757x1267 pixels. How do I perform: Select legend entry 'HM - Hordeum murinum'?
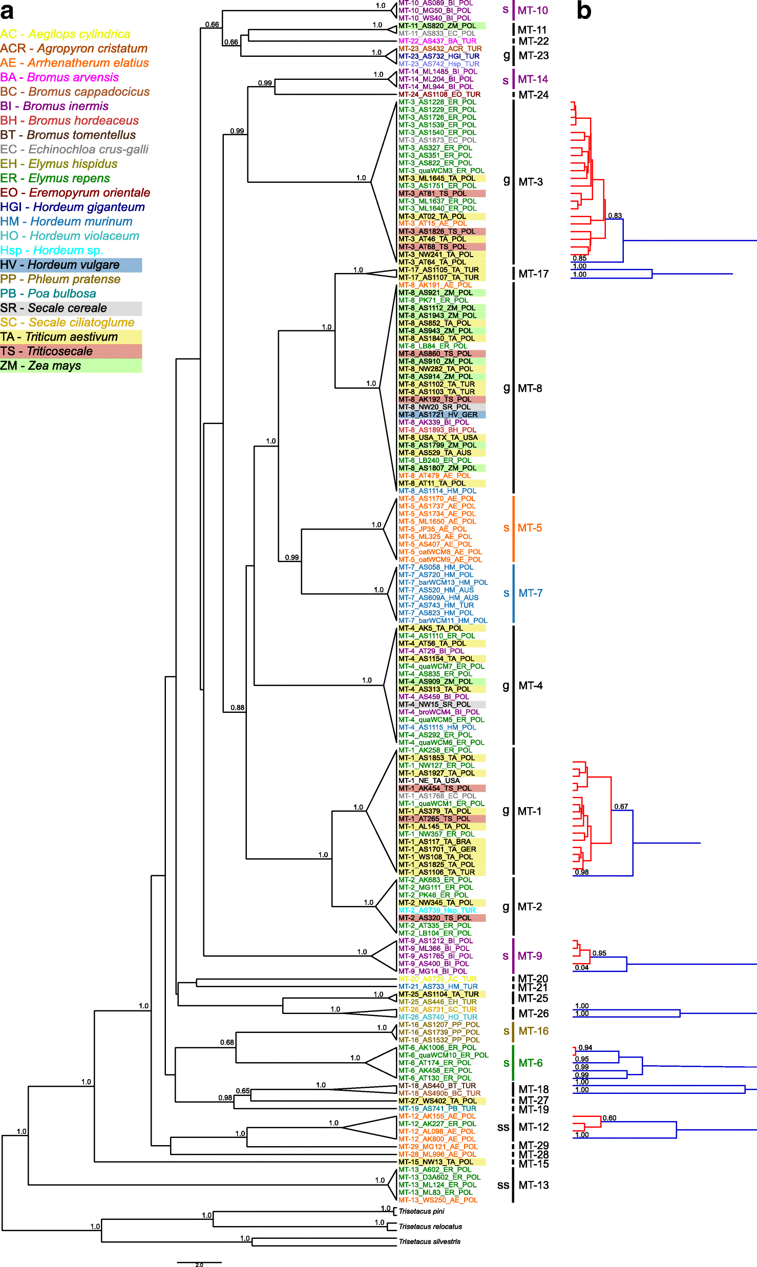coord(66,221)
